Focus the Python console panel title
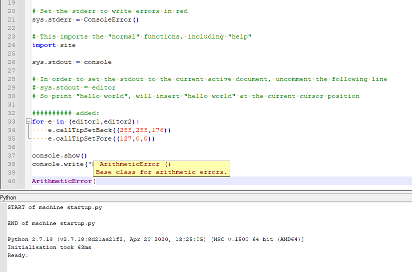The width and height of the screenshot is (412, 272). pyautogui.click(x=8, y=197)
